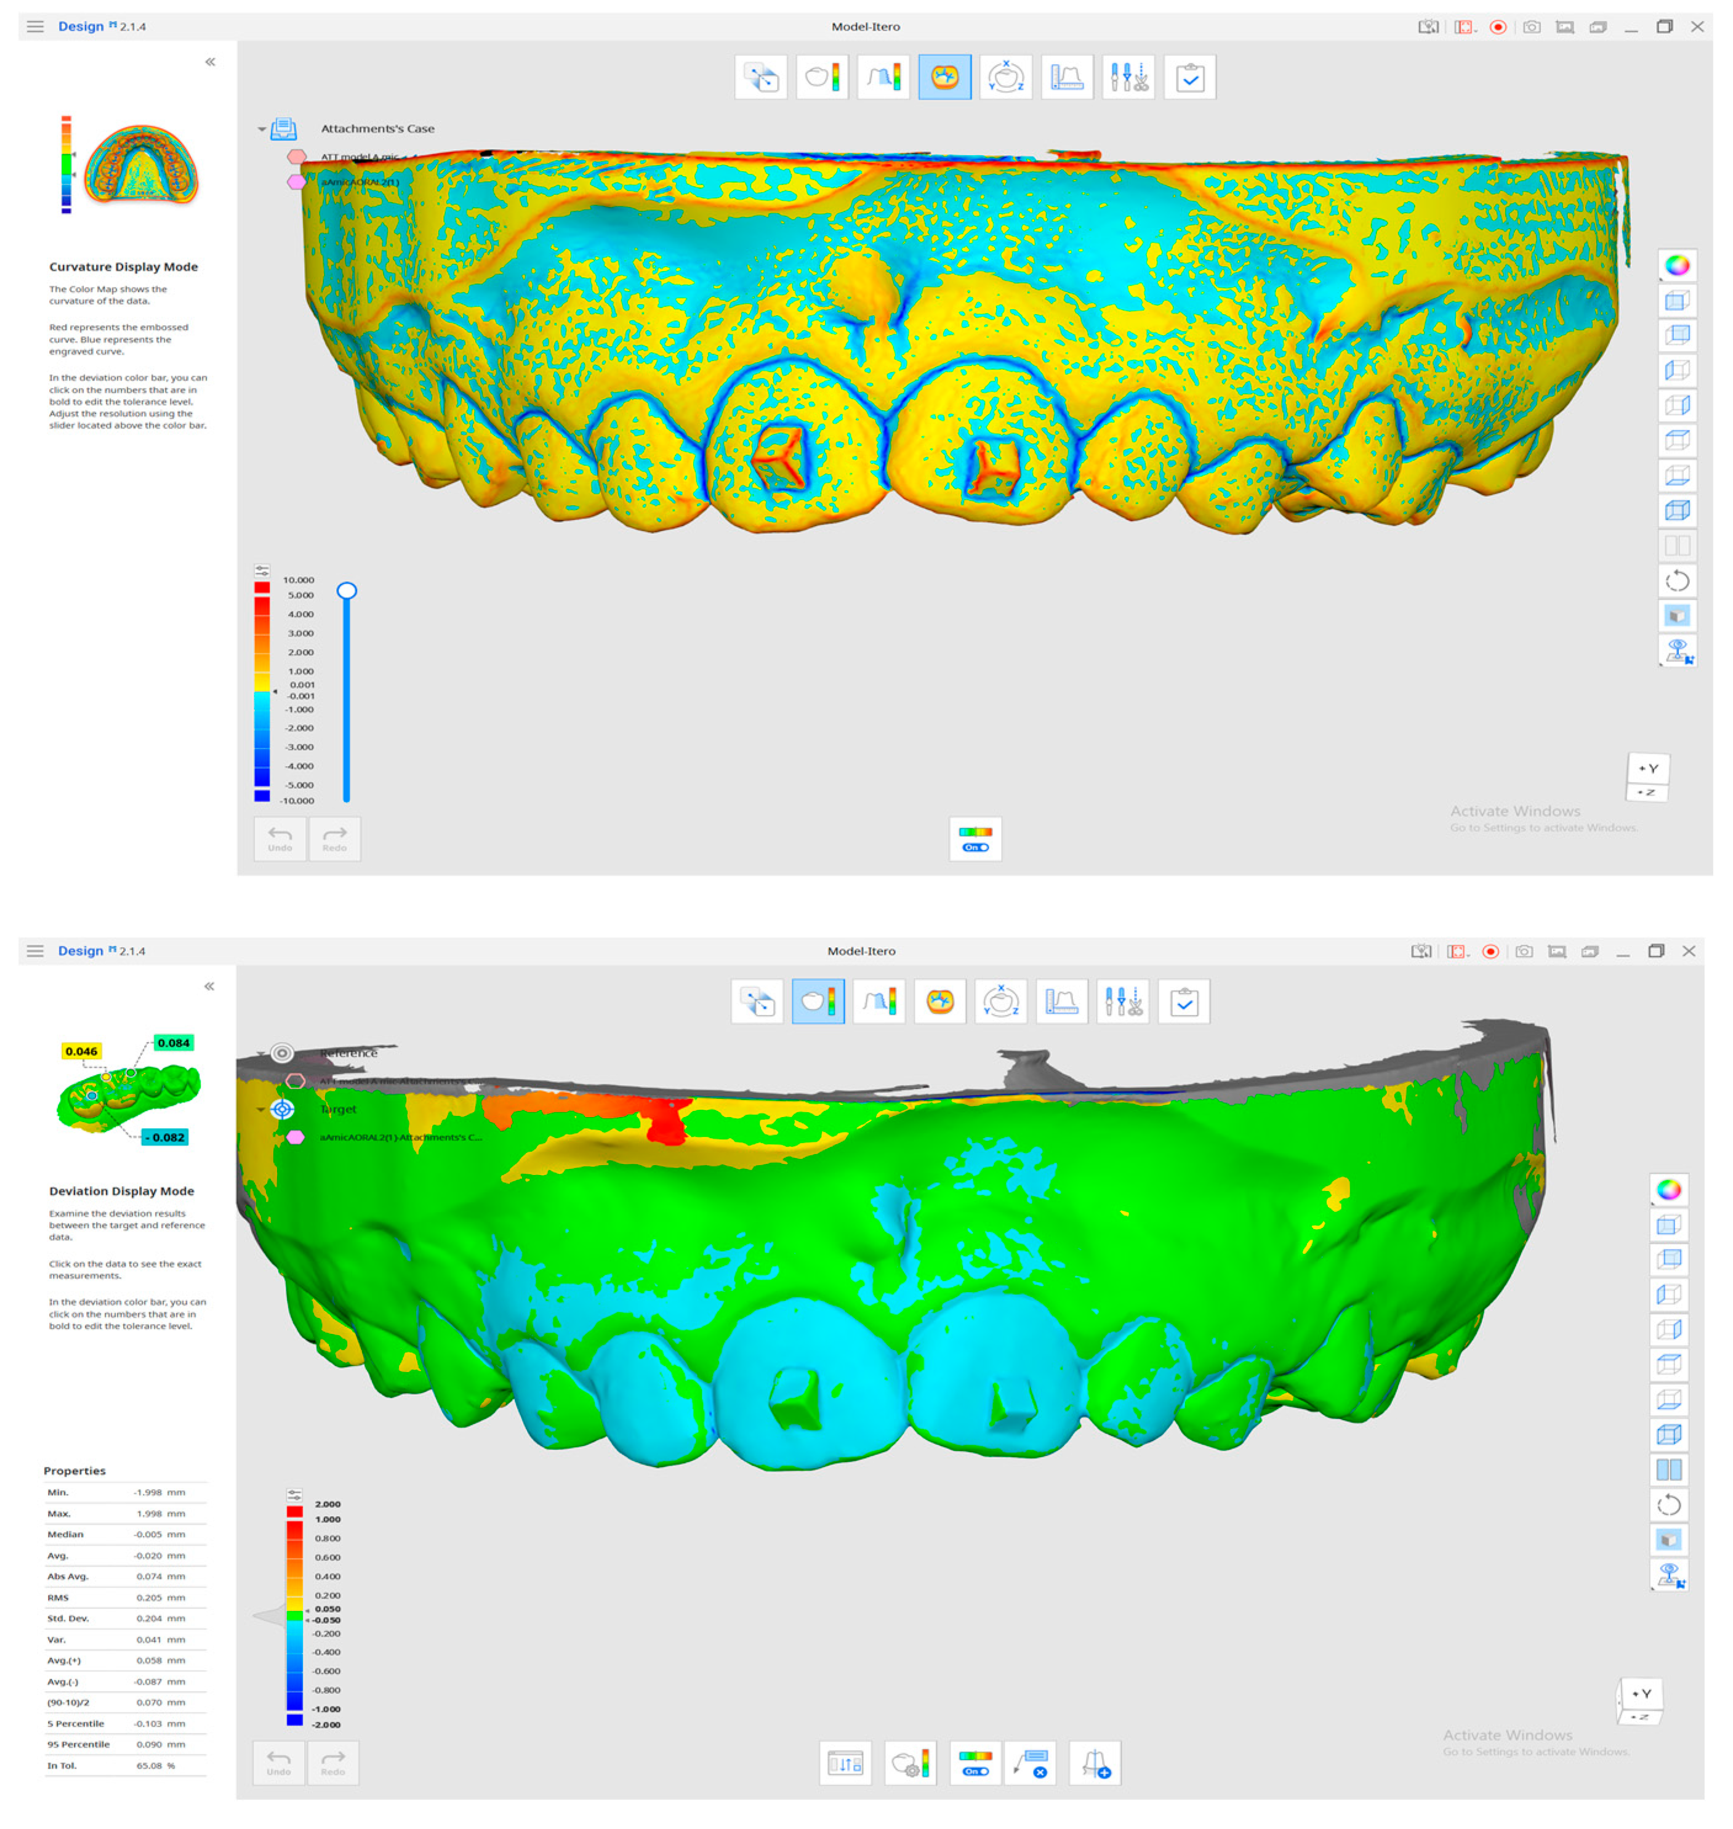Screen dimensions: 1733x1829
Task: Open XYZ transform tool in bottom window toolbar
Action: click(1000, 1001)
